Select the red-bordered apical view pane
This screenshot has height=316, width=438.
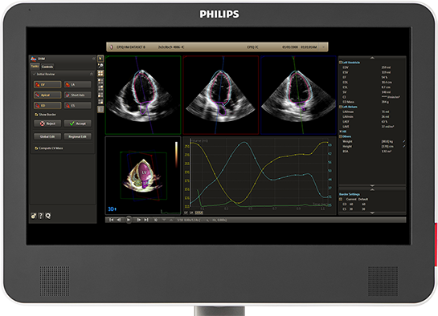point(221,95)
